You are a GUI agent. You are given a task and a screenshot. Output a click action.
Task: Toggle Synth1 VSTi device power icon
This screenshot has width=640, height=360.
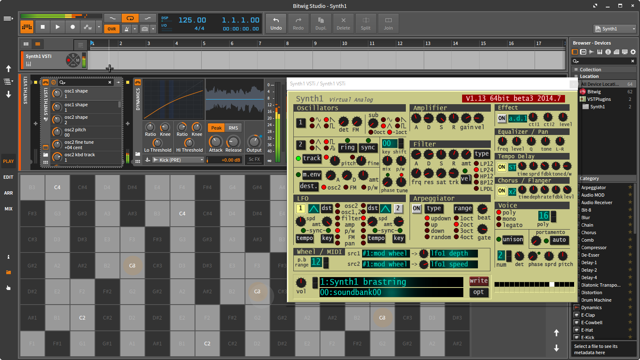click(x=46, y=82)
